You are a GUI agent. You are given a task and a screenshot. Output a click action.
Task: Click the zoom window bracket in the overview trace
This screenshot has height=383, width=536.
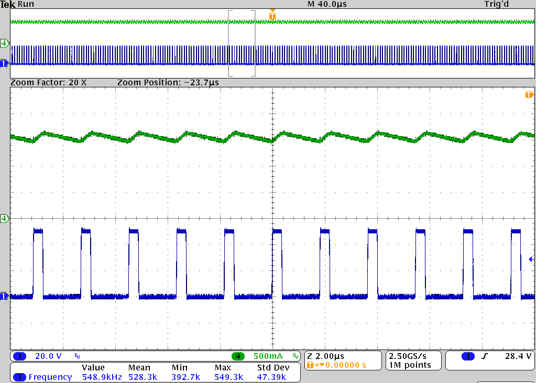pyautogui.click(x=242, y=44)
